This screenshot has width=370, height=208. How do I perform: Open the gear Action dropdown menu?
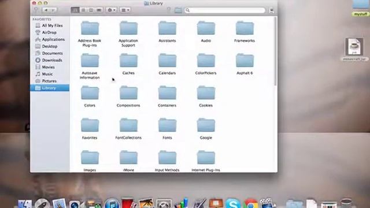pos(112,10)
